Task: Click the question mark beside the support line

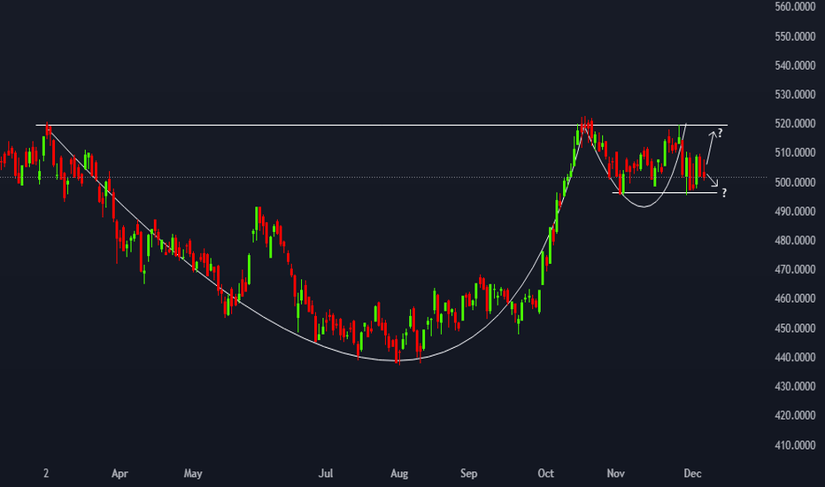Action: [x=724, y=193]
